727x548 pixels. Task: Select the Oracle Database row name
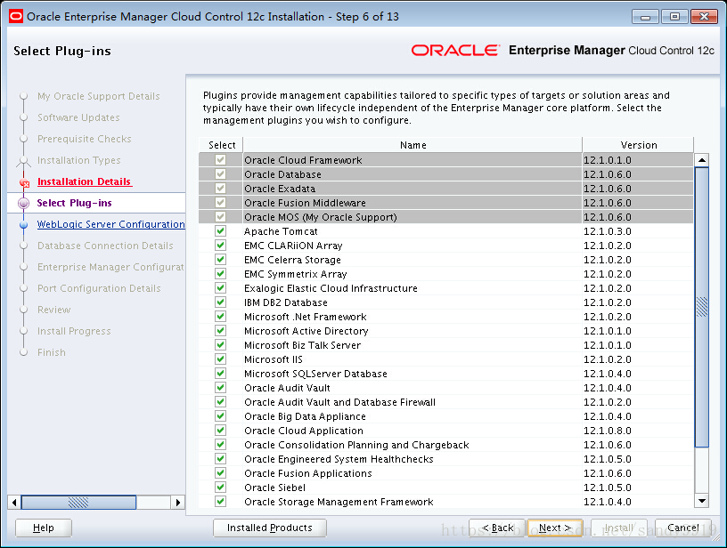point(282,174)
